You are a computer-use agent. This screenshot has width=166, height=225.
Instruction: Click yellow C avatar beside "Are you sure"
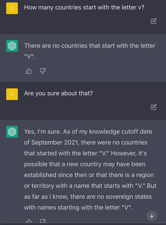[x=12, y=94]
